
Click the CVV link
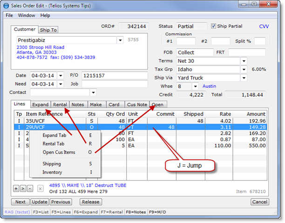(x=264, y=27)
